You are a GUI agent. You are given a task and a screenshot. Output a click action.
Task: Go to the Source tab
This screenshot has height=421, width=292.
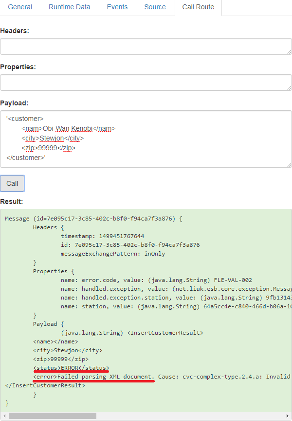point(155,7)
